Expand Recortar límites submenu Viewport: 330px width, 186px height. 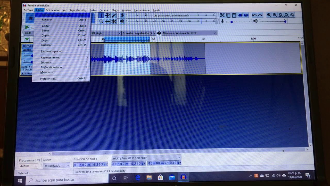tap(61, 58)
